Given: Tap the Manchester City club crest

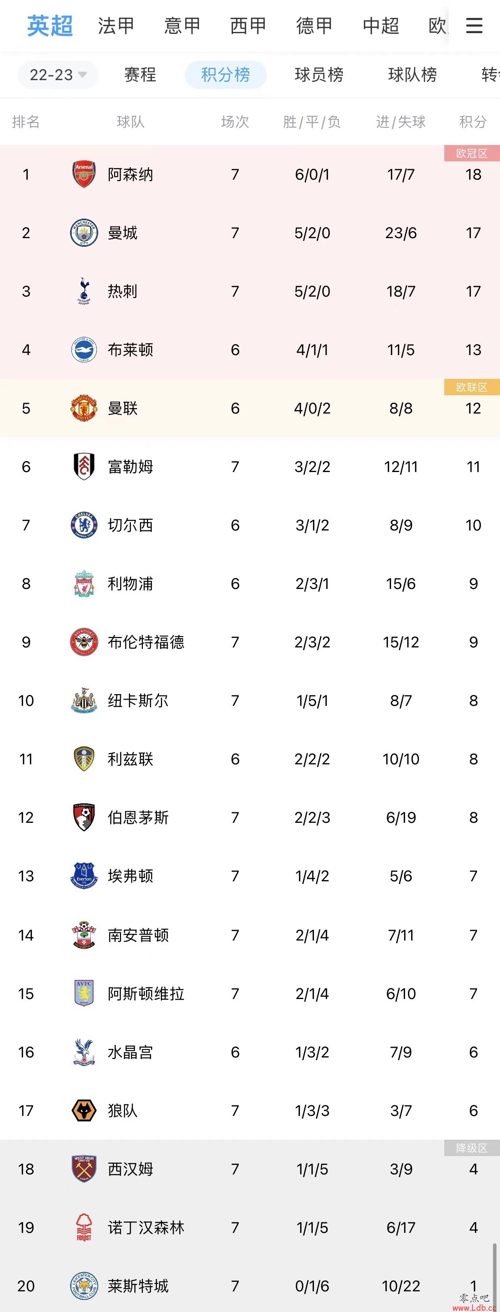Looking at the screenshot, I should click(84, 233).
